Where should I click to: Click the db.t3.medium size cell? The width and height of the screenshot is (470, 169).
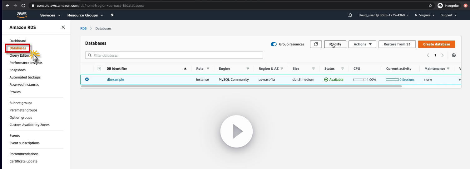coord(303,79)
